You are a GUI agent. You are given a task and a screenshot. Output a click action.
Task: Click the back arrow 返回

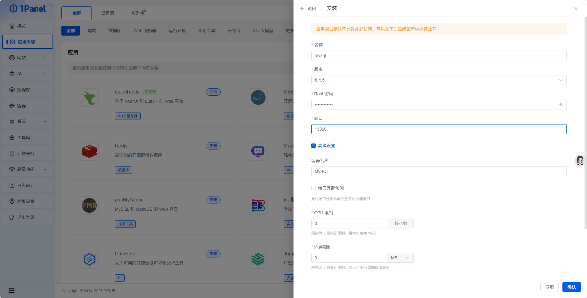click(308, 9)
